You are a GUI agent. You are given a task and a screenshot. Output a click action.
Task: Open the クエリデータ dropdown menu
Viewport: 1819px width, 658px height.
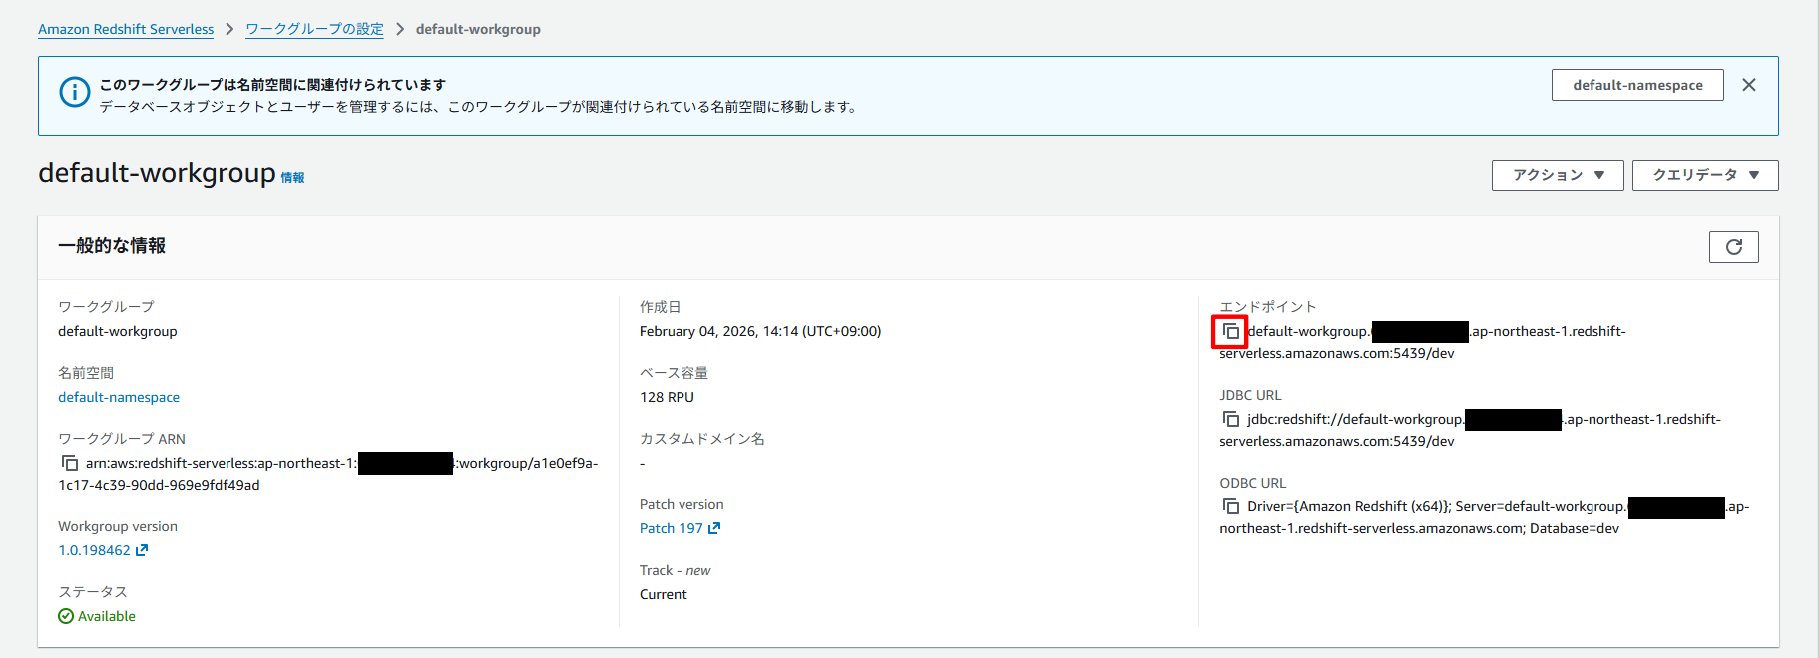point(1705,175)
